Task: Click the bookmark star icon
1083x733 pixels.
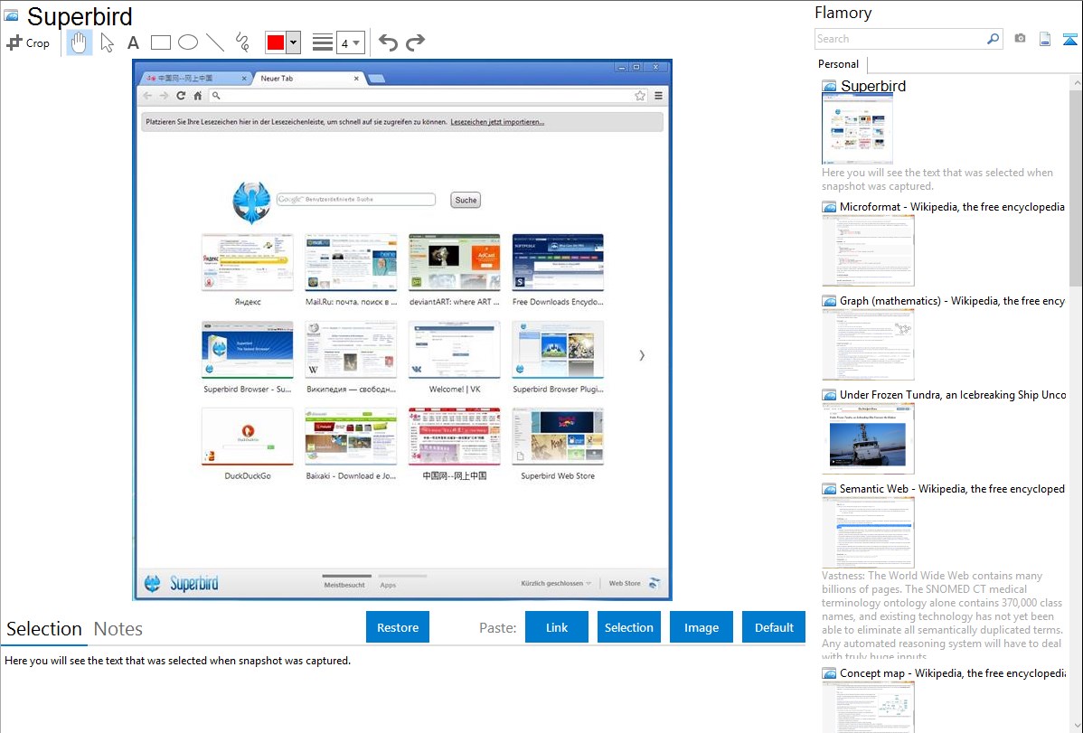Action: click(639, 95)
